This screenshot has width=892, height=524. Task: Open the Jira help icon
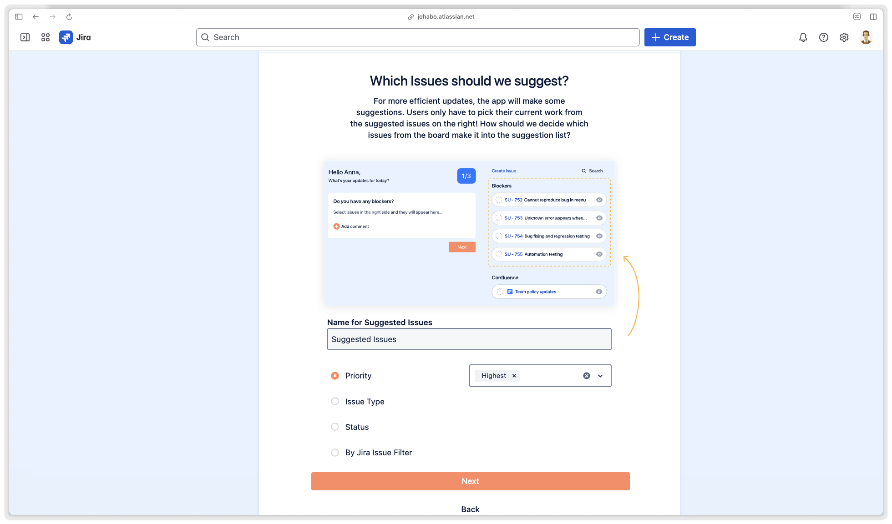tap(823, 37)
